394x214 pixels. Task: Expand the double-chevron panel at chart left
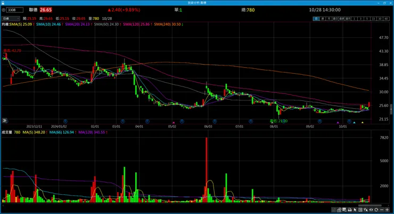point(4,121)
